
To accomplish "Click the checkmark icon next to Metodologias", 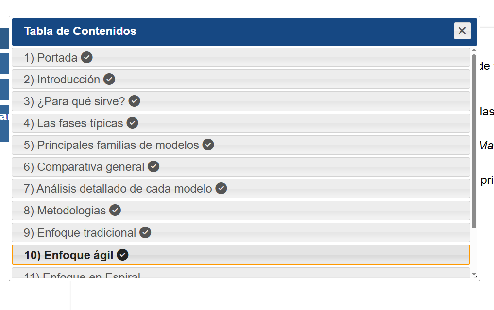I will click(x=115, y=210).
